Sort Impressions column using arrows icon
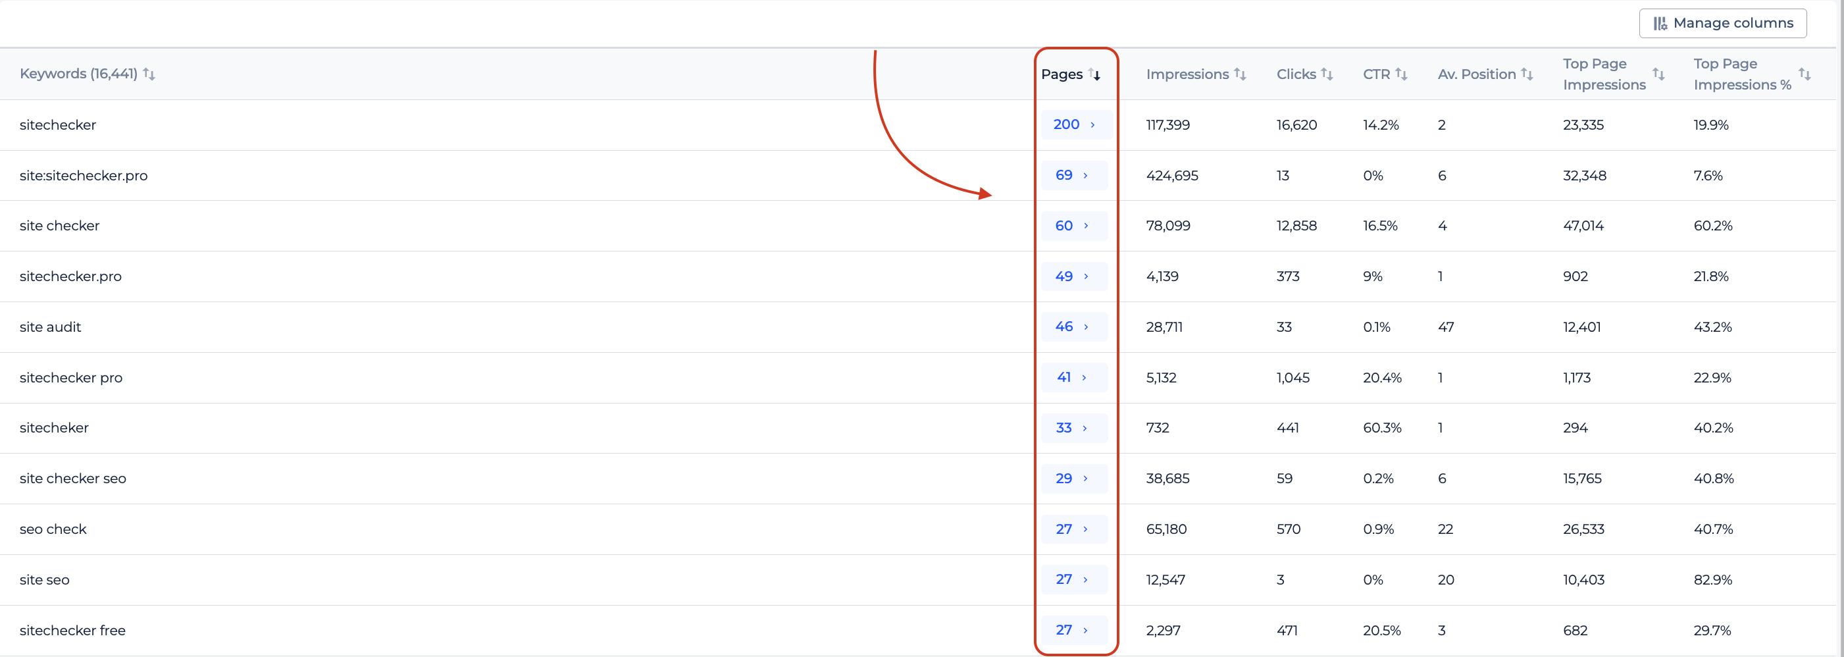The width and height of the screenshot is (1844, 657). click(1240, 74)
